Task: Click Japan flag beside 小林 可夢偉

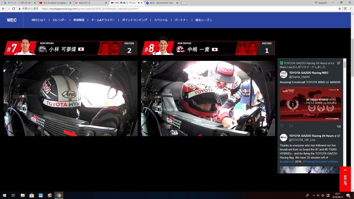Action: 81,49
